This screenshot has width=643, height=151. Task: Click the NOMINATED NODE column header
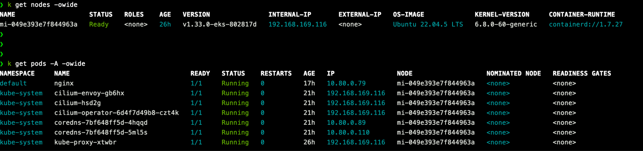[x=514, y=73]
